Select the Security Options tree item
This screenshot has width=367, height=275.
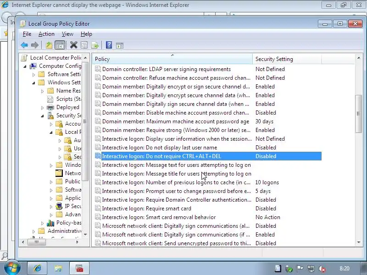73,157
